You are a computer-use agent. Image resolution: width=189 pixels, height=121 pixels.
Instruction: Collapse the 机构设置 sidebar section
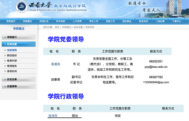[19, 44]
